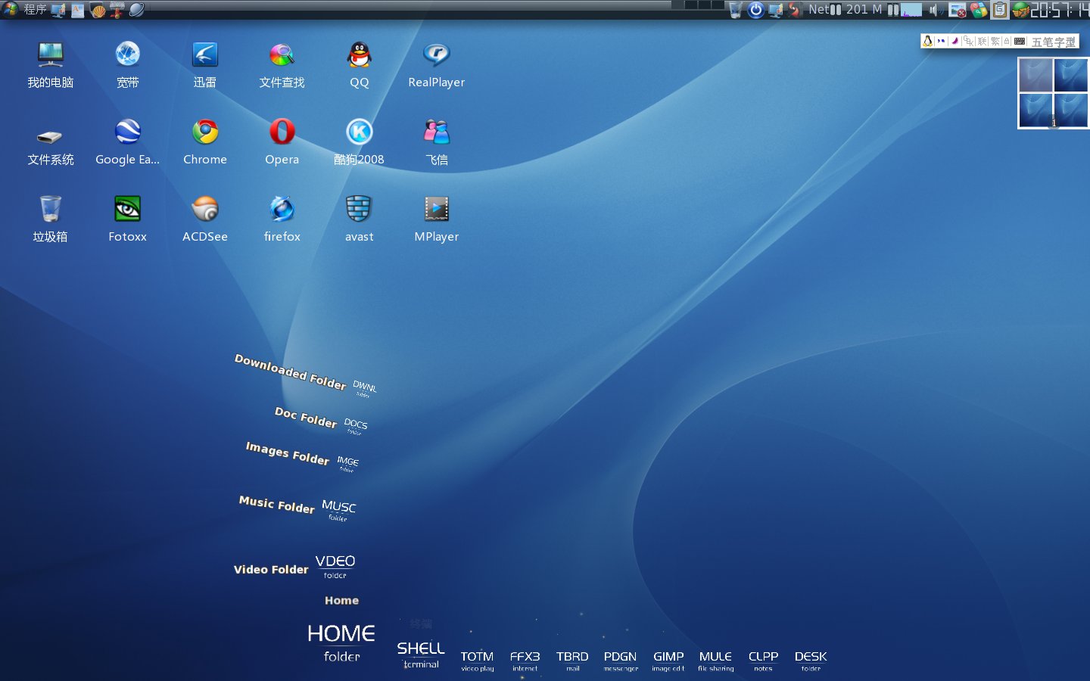
Task: Launch TOTM video player
Action: pyautogui.click(x=477, y=661)
